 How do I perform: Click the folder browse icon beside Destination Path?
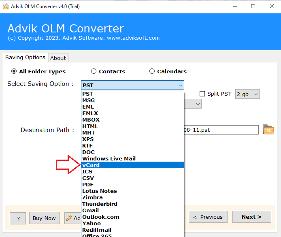pyautogui.click(x=268, y=129)
